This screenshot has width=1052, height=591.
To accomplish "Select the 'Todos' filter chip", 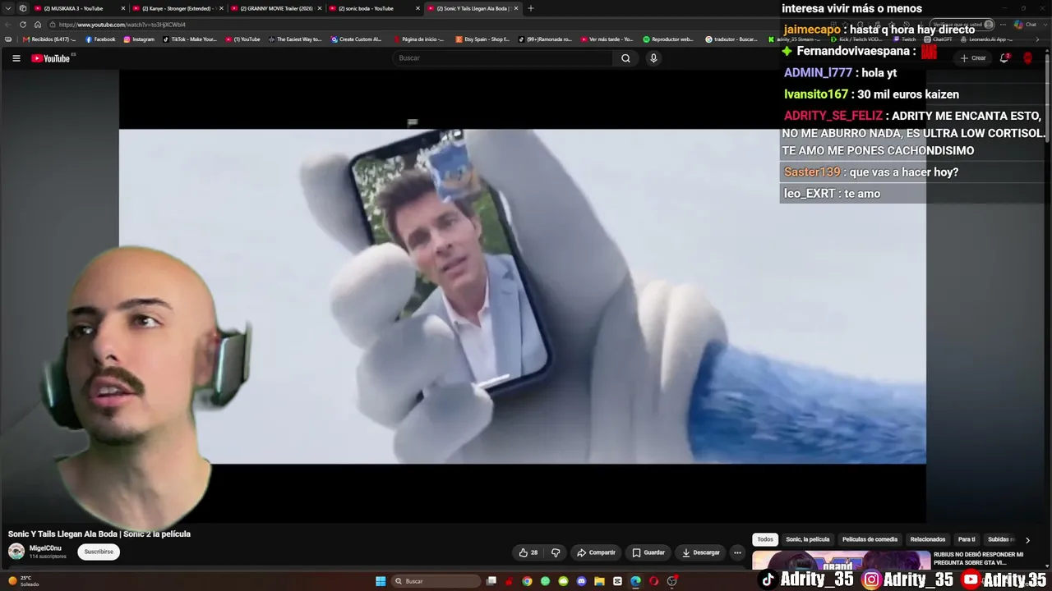I will tap(765, 539).
